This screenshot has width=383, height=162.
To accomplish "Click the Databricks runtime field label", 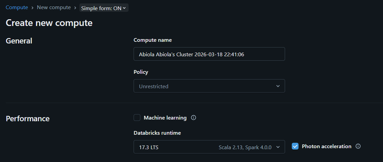I will pos(157,133).
